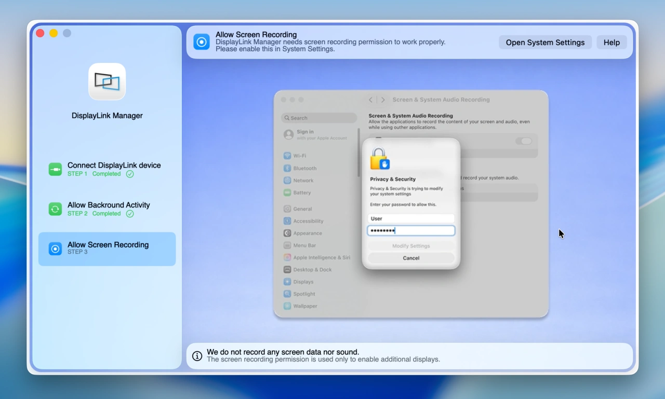Click the Accessibility icon in preview sidebar
This screenshot has width=665, height=399.
click(x=287, y=221)
